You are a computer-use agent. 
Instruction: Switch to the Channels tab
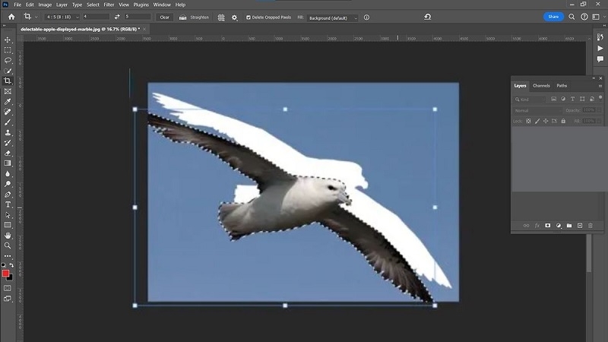541,86
